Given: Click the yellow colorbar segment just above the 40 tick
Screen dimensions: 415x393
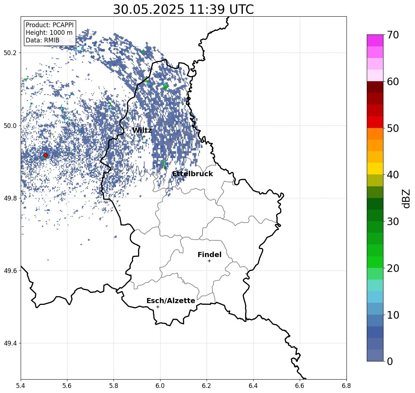Looking at the screenshot, I should click(375, 169).
